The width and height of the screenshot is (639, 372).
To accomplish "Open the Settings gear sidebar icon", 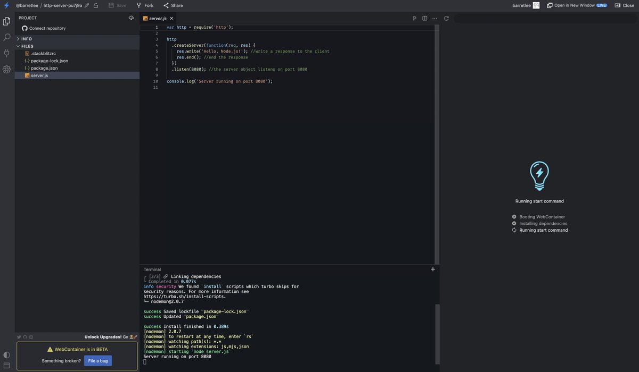I will tap(6, 69).
